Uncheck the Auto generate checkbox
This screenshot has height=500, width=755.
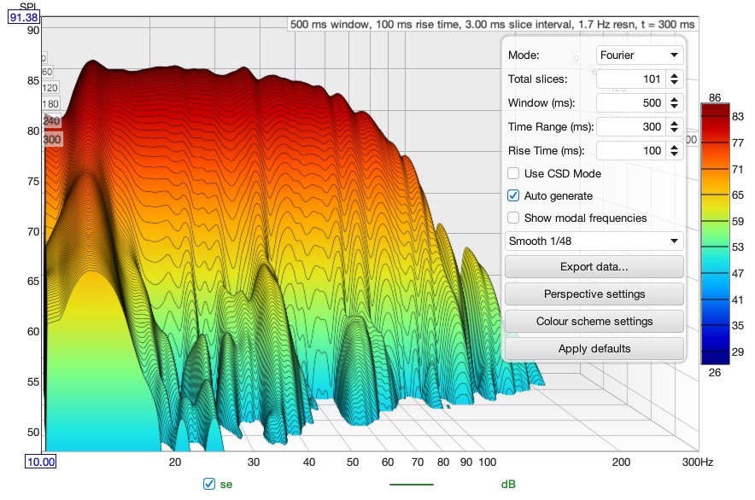point(513,195)
